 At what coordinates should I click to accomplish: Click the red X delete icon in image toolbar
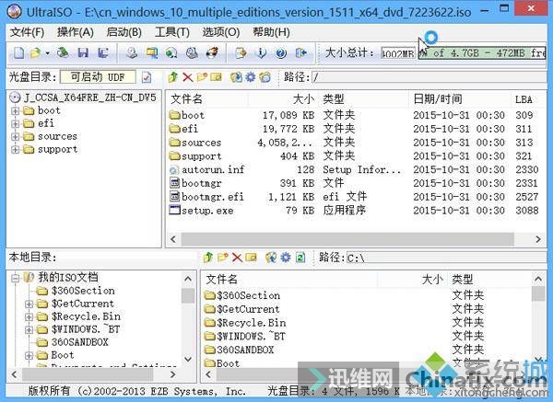(188, 77)
